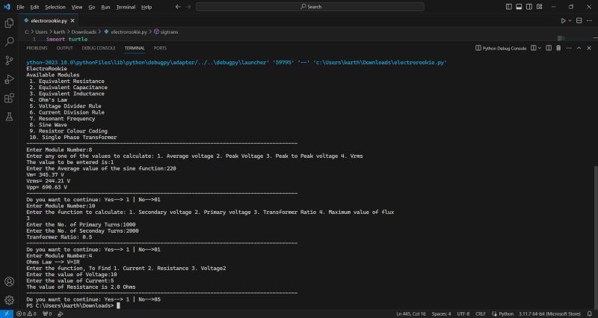Run Python file with play icon
This screenshot has height=318, width=598.
pos(563,21)
